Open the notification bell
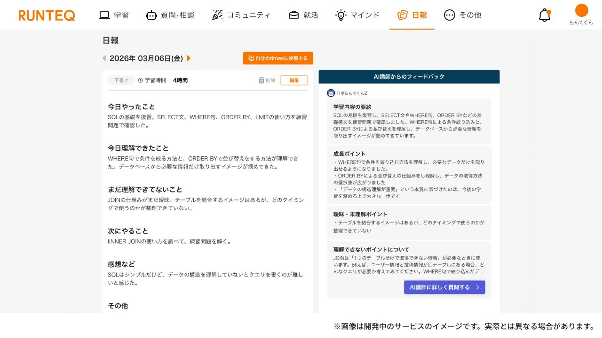602x338 pixels. (544, 15)
